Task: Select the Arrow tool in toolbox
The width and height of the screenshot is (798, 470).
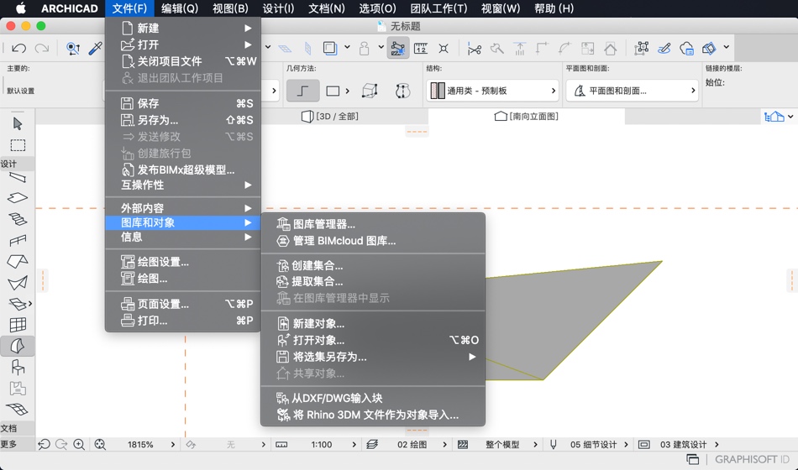Action: 18,123
